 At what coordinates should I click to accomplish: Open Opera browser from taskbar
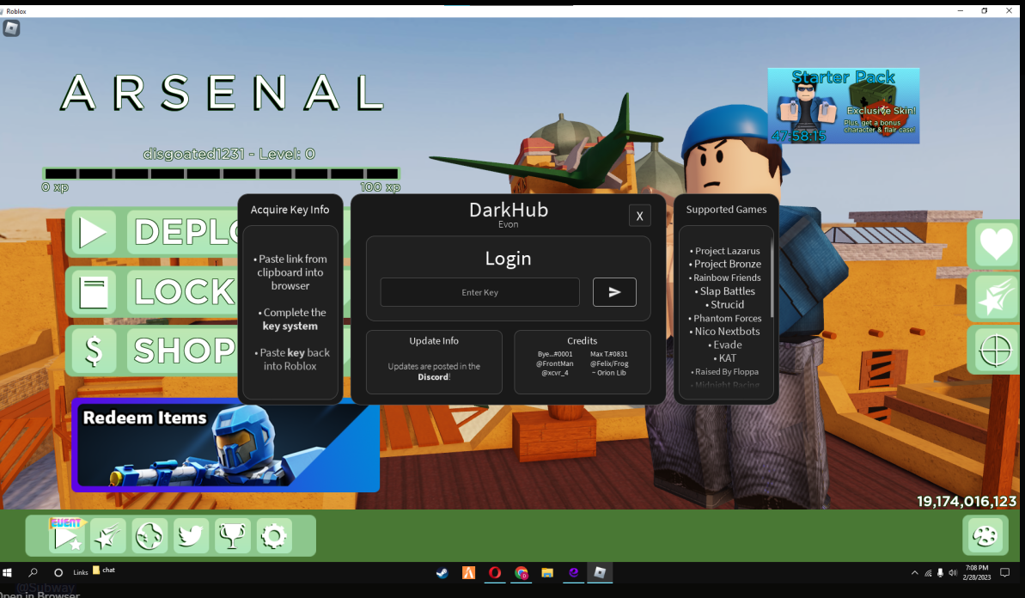(x=495, y=573)
